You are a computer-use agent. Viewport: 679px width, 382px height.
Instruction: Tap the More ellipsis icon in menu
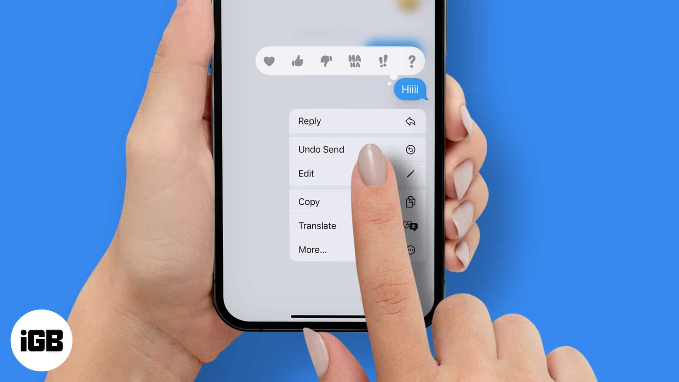pos(410,249)
